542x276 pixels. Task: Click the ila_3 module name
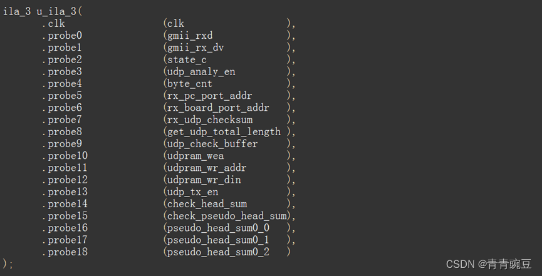[17, 12]
